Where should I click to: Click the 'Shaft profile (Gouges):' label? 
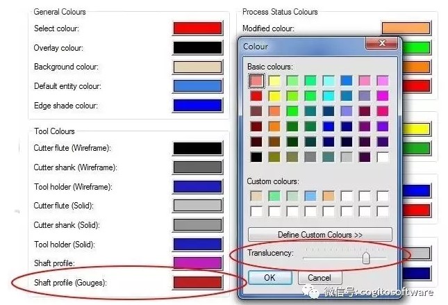70,283
